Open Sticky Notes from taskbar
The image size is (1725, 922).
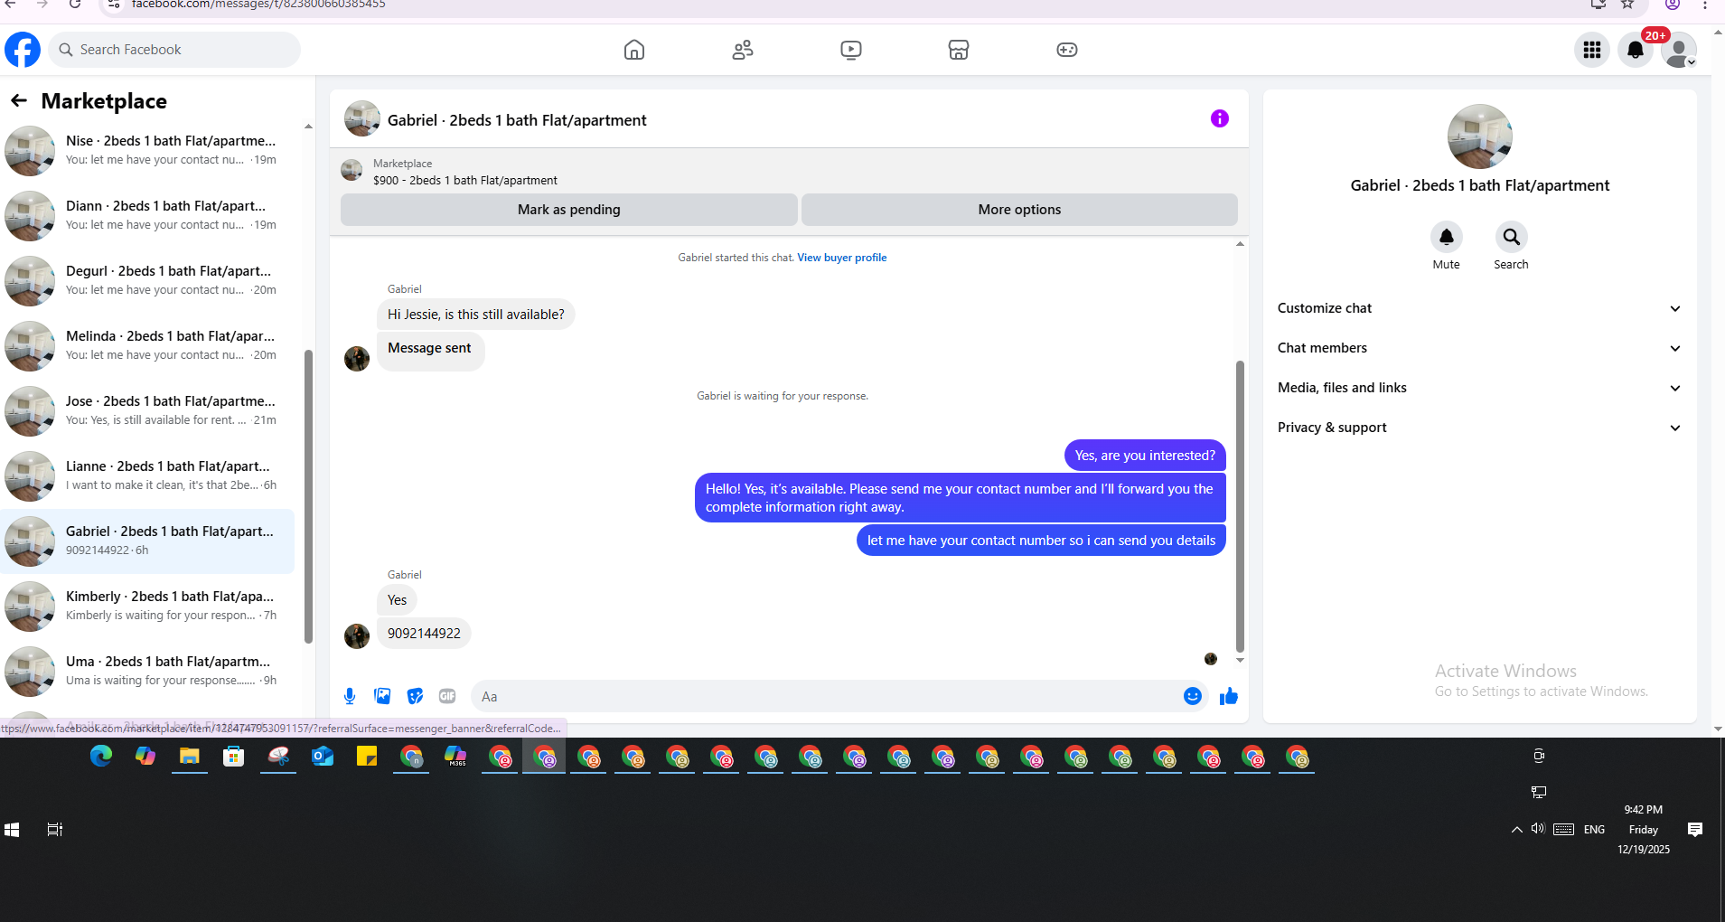(366, 757)
